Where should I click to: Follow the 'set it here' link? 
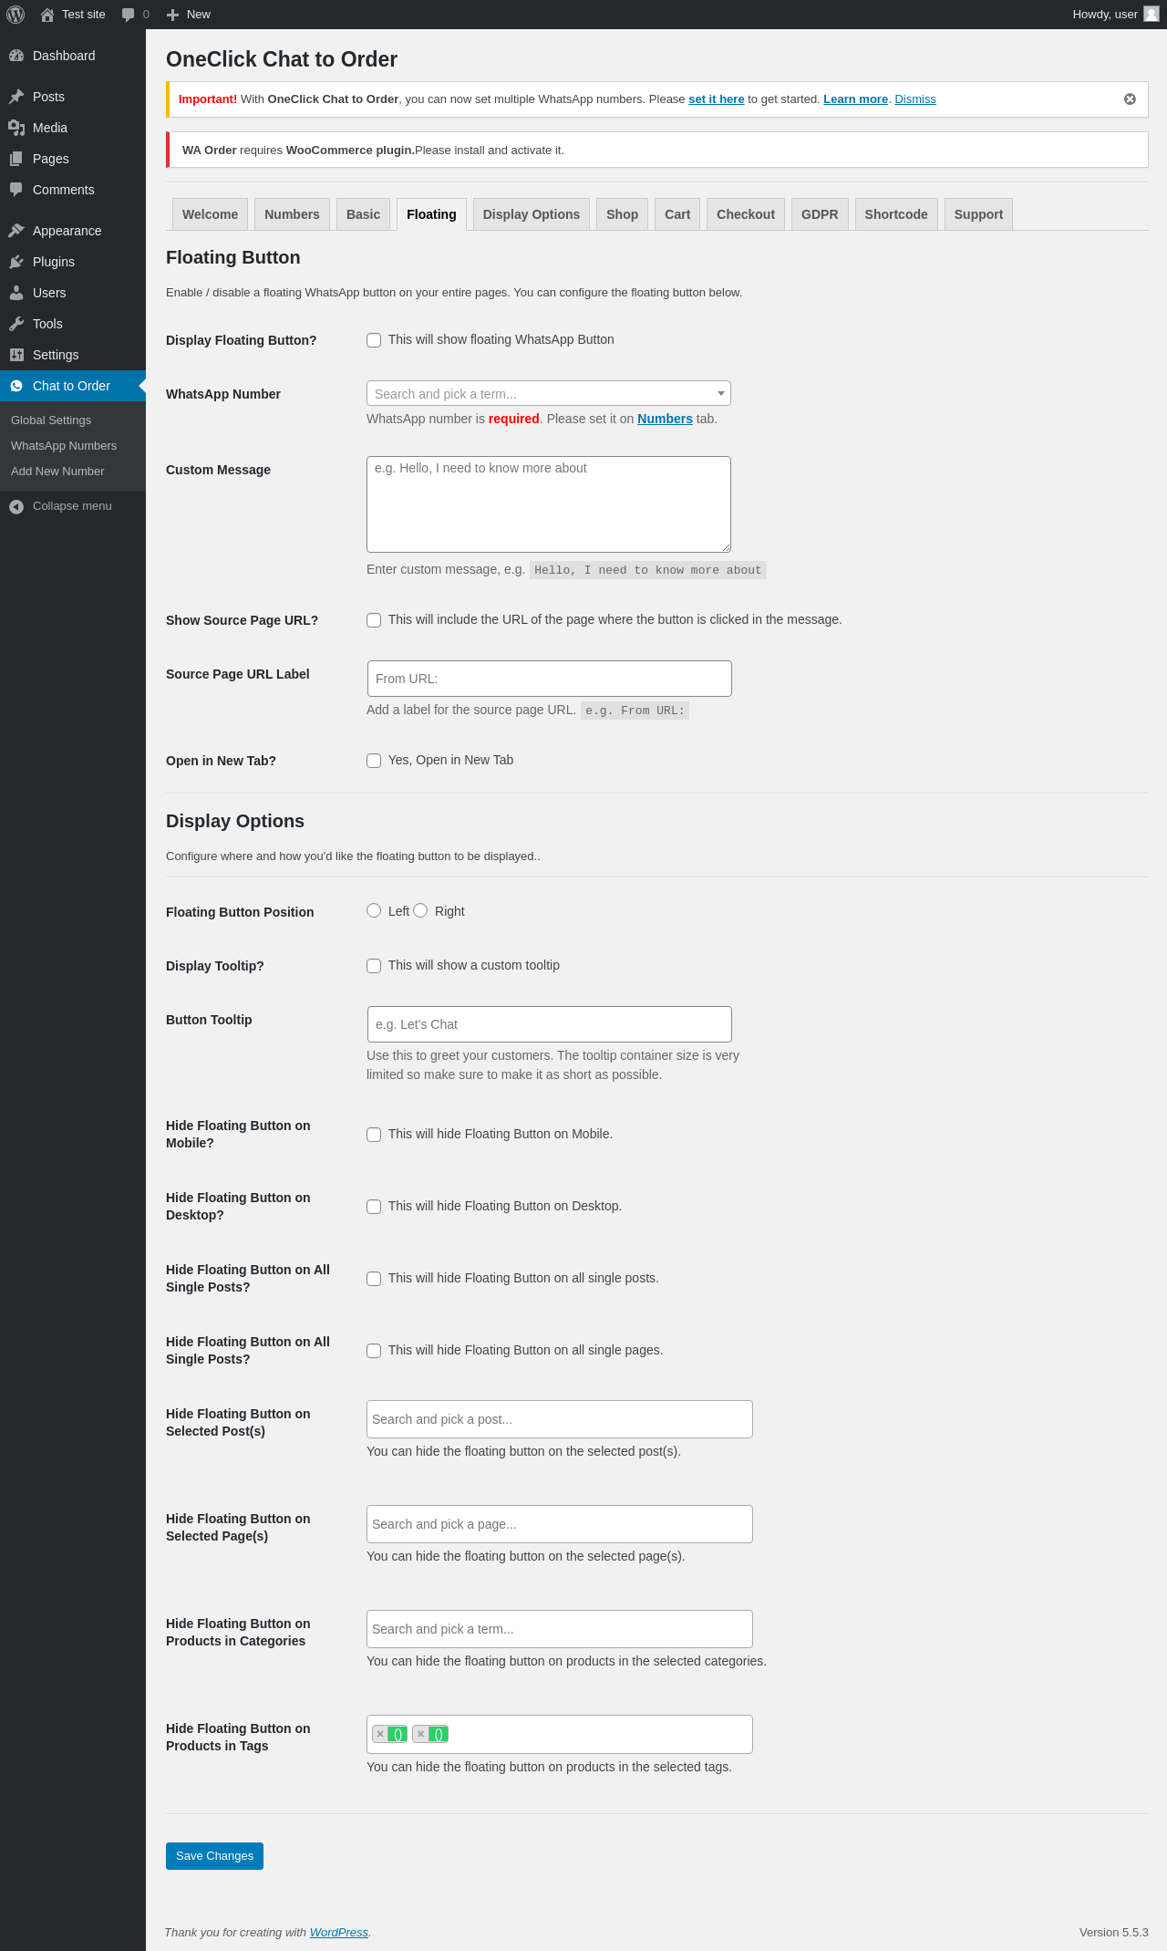(716, 99)
